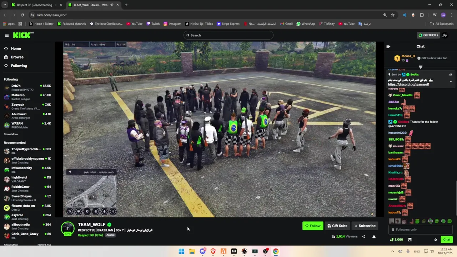The image size is (457, 257).
Task: Open the zoom magnifier in address bar
Action: 385,15
